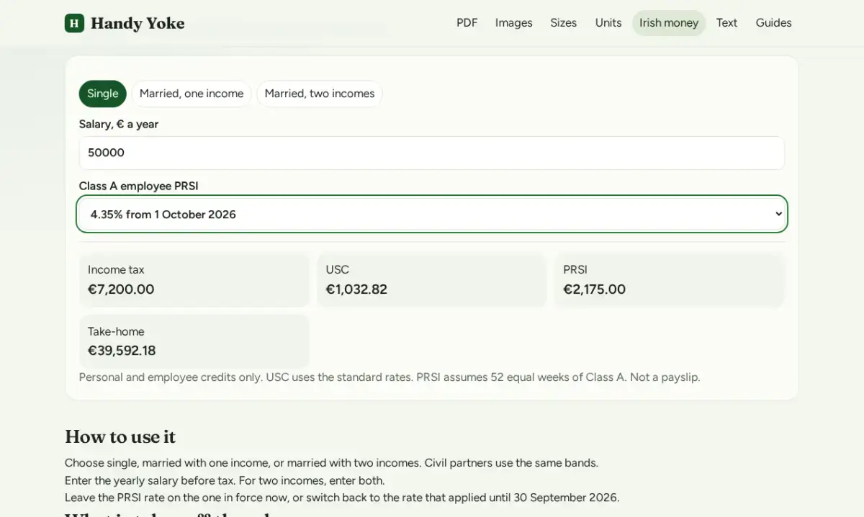Click the 'Salary, € a year' label

tap(119, 124)
